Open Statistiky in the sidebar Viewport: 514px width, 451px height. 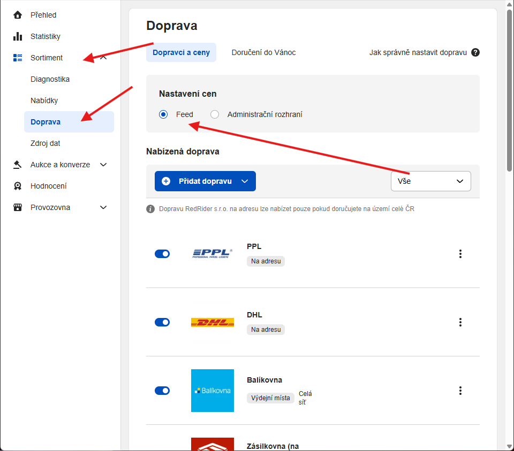[45, 36]
